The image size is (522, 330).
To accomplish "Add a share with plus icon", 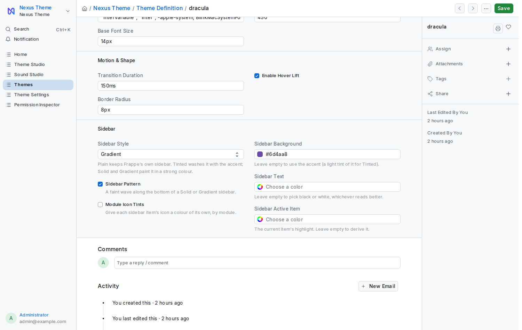I will click(x=508, y=94).
